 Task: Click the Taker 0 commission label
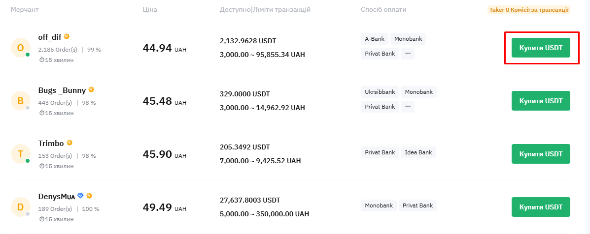pos(529,10)
